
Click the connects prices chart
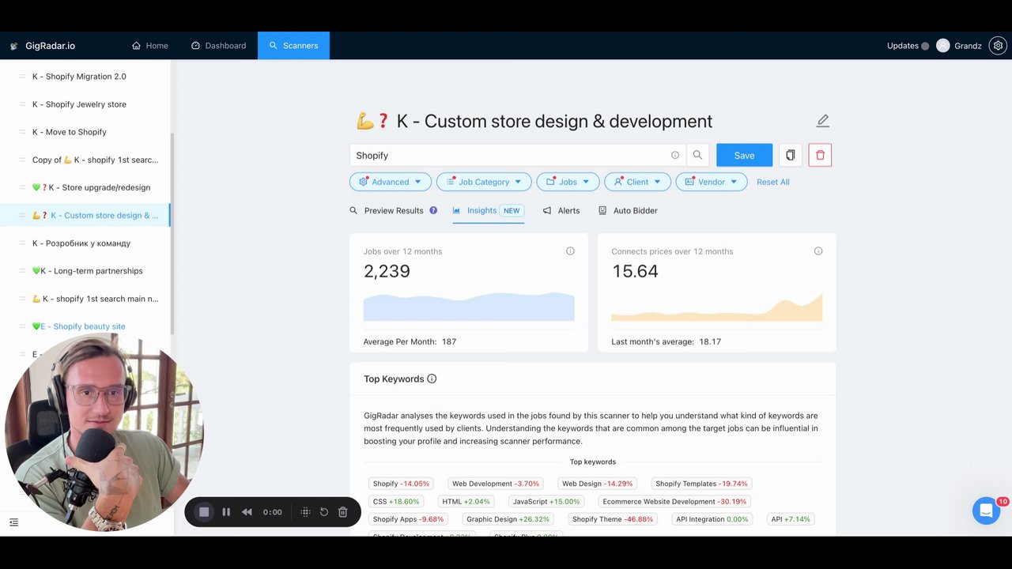tap(717, 307)
